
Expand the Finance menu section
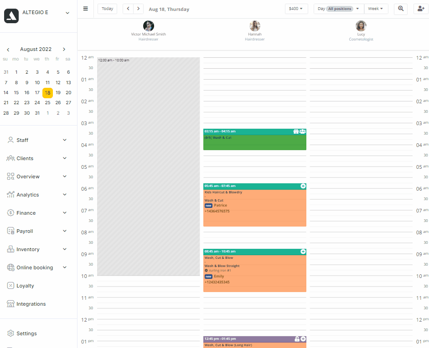(37, 213)
